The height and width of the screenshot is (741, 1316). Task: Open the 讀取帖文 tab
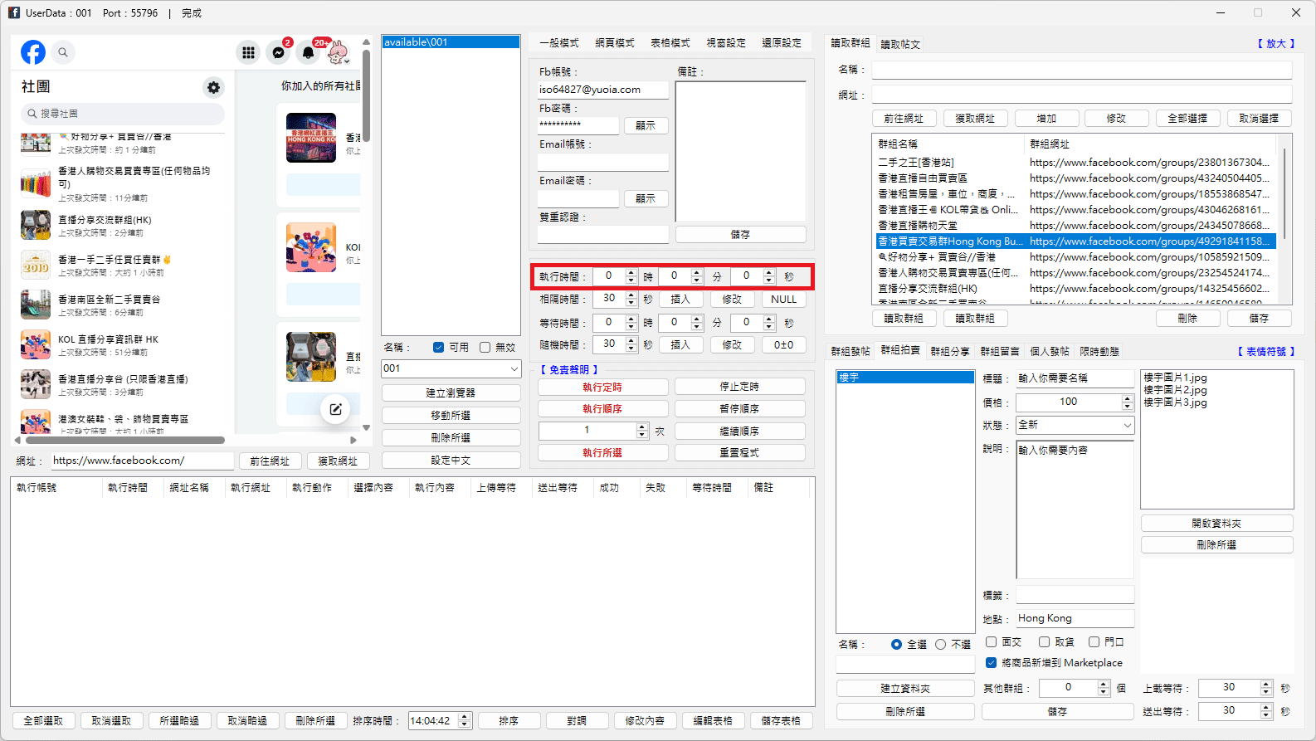(x=900, y=44)
